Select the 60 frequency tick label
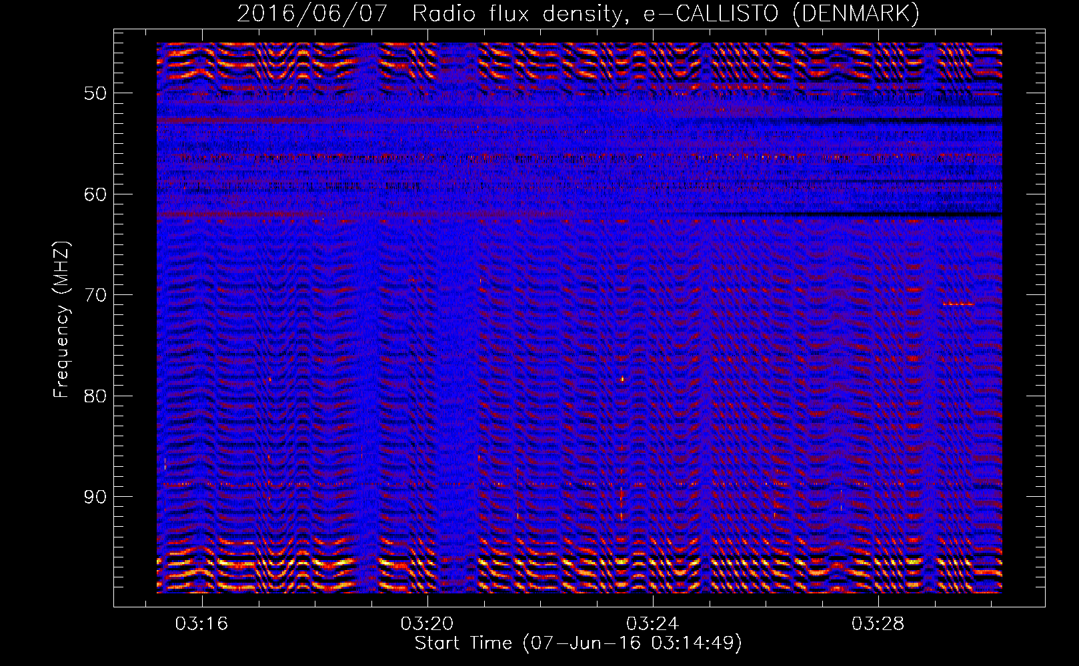The image size is (1079, 666). (95, 194)
